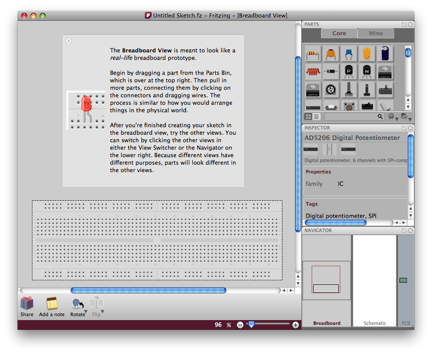432x354 pixels.
Task: Click the canvas vertical scrollbar thumb
Action: tap(298, 144)
